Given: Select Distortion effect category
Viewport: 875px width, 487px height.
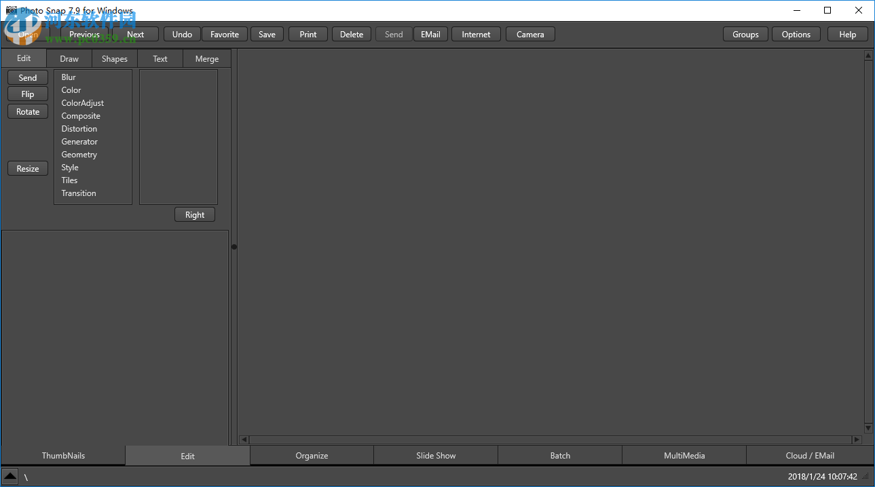Looking at the screenshot, I should (x=79, y=129).
